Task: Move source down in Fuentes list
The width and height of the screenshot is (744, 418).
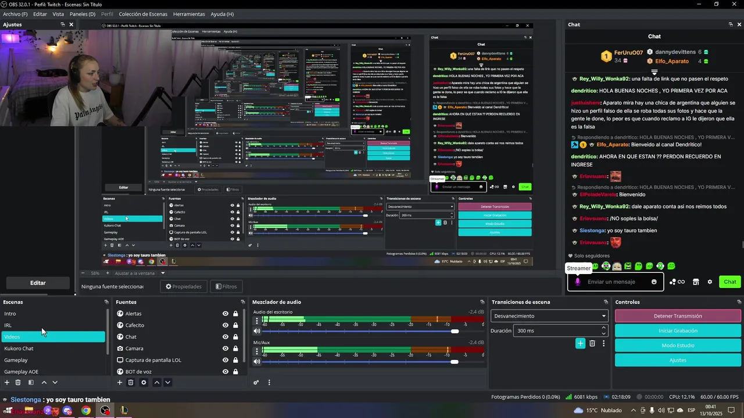Action: 168,383
